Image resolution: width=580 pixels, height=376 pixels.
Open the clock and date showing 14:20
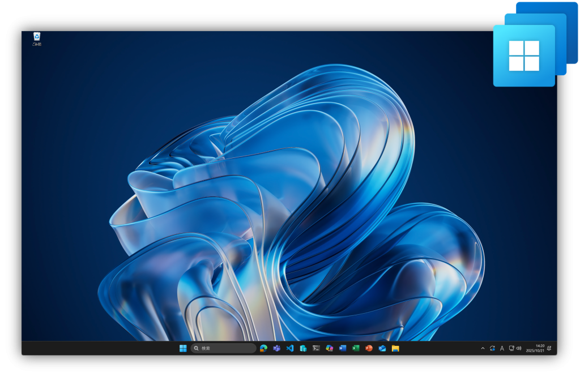coord(535,348)
